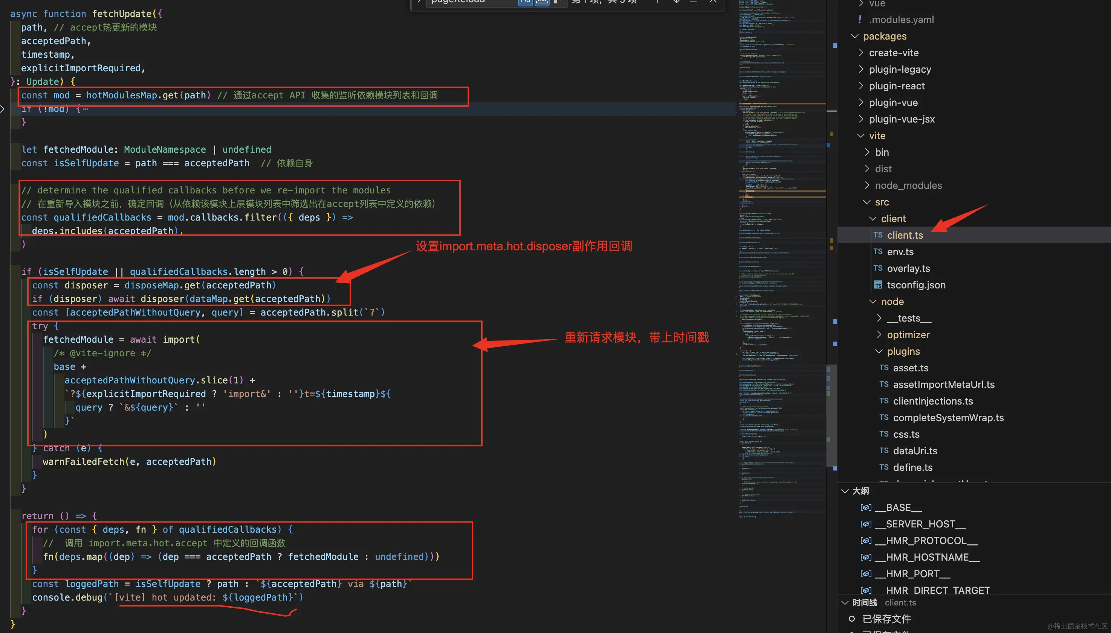Click the TS icon beside overlay.ts
This screenshot has width=1111, height=633.
pos(878,268)
